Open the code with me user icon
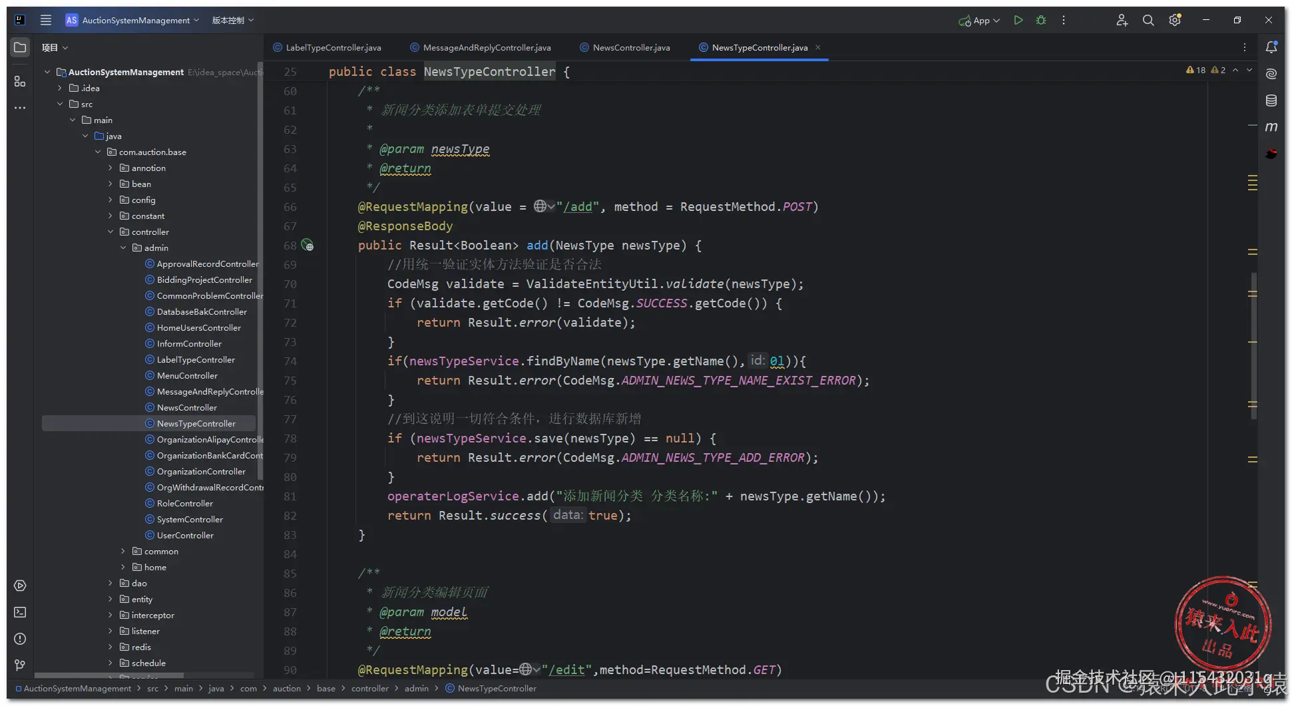Screen dimensions: 1292x706 click(x=1122, y=20)
